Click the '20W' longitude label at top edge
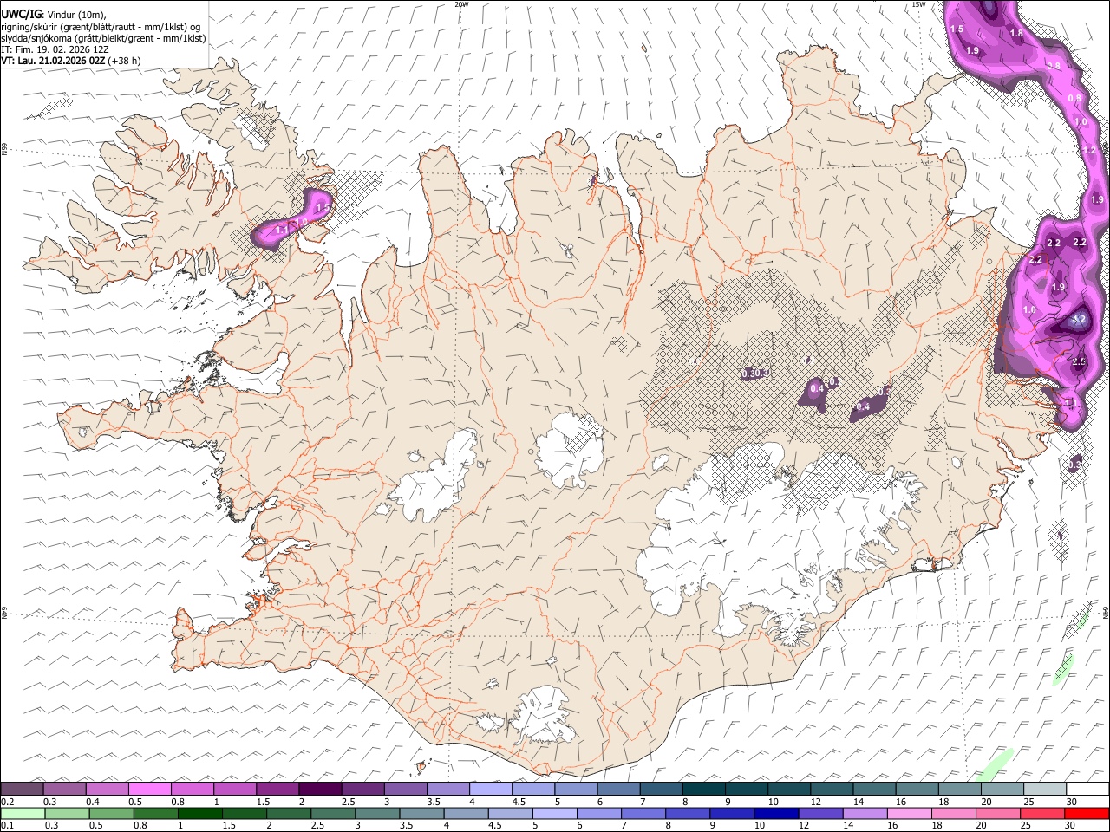Screen dimensions: 1110x832 click(x=461, y=4)
